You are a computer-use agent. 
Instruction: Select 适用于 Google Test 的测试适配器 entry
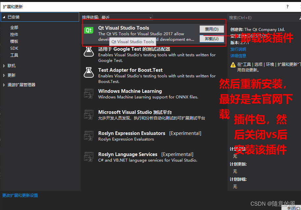point(134,49)
